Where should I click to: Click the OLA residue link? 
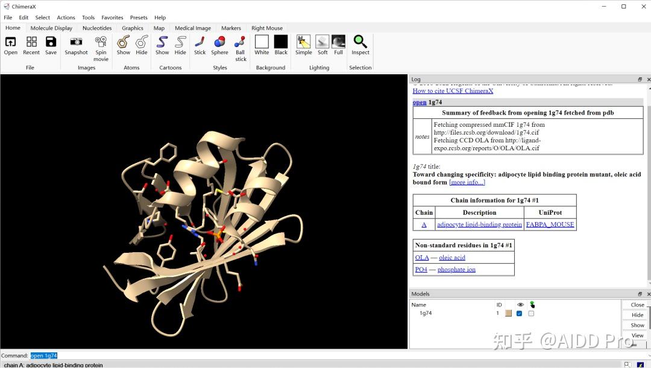click(421, 258)
